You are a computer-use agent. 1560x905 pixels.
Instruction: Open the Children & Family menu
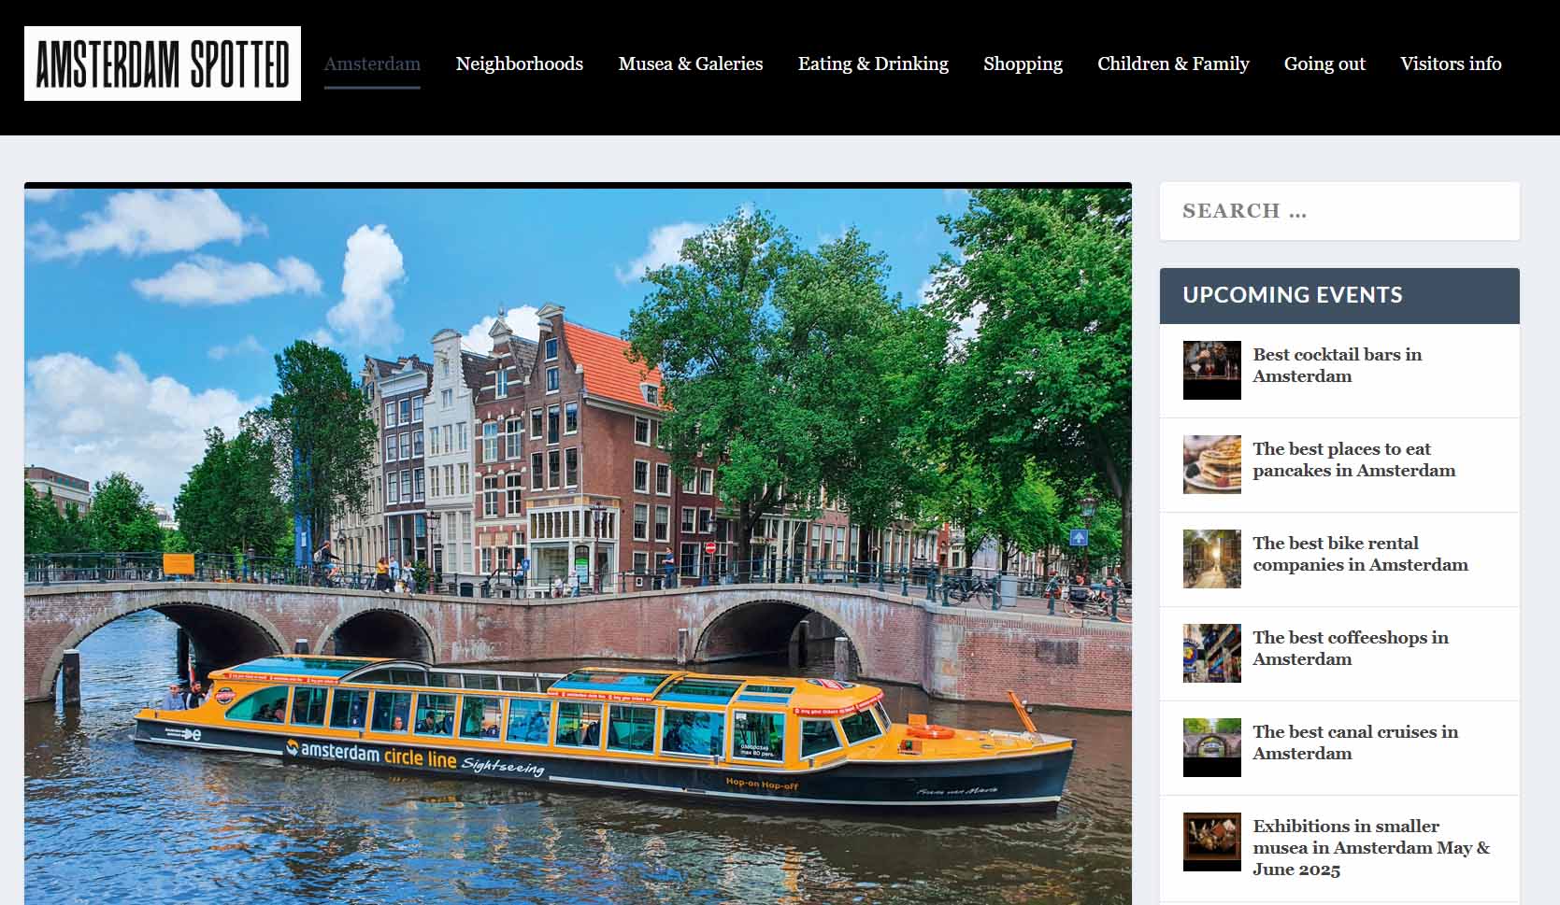[x=1173, y=64]
